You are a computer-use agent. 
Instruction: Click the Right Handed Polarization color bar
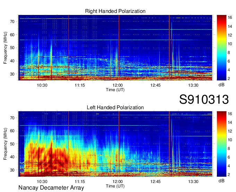[221, 48]
